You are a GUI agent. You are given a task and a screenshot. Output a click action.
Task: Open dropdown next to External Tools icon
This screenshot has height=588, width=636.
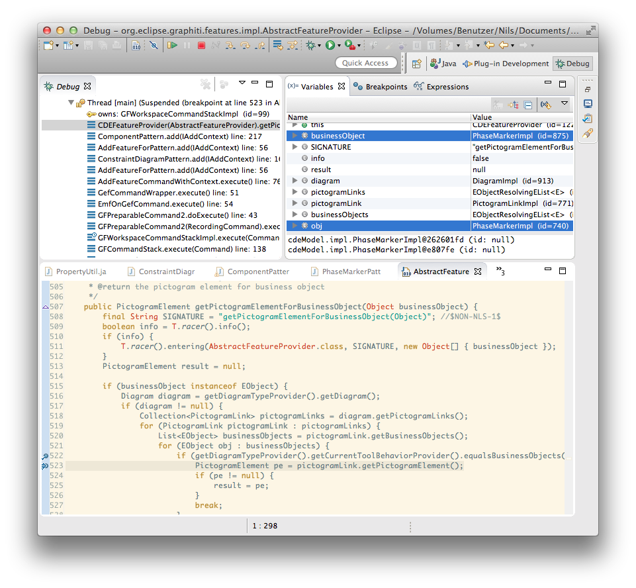(359, 46)
